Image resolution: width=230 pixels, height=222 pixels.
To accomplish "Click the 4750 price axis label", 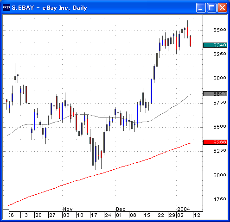I will coord(220,199).
